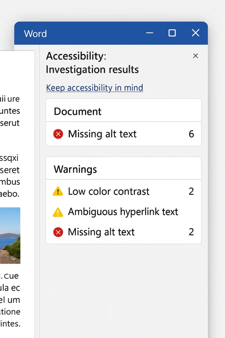Click the Accessibility: Investigation results heading

pyautogui.click(x=92, y=63)
